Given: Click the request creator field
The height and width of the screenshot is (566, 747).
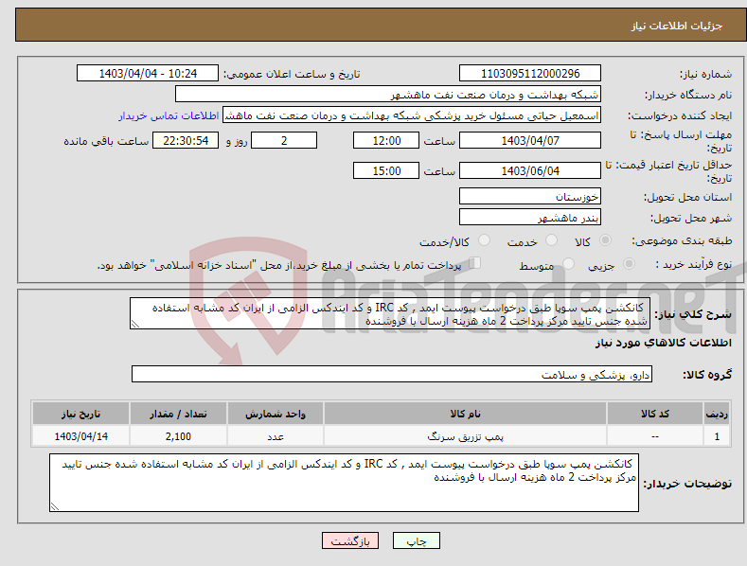Looking at the screenshot, I should (x=412, y=115).
